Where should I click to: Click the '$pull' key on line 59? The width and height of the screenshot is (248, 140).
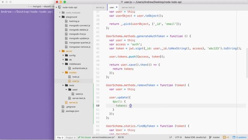point(117,101)
